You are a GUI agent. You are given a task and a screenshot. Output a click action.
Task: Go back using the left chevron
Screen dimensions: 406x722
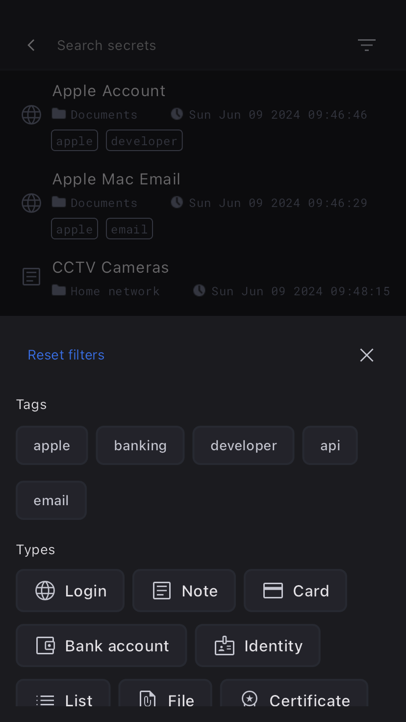tap(31, 46)
